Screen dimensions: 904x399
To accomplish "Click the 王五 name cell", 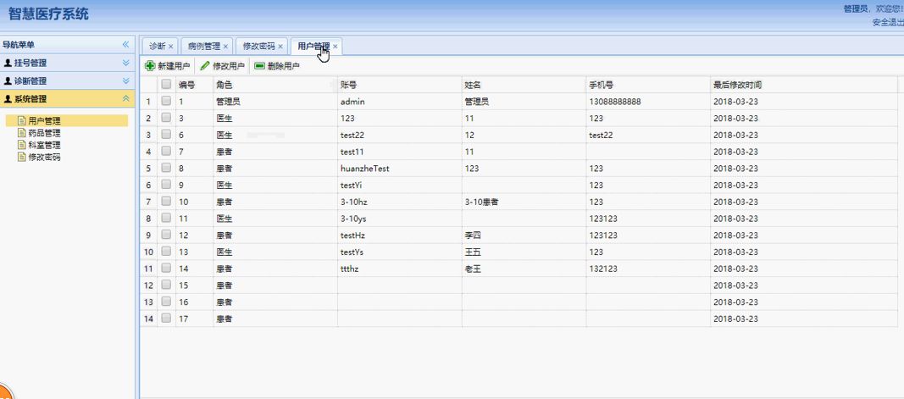I will (x=524, y=252).
